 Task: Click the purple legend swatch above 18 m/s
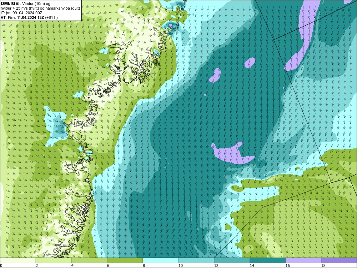[x=339, y=260]
